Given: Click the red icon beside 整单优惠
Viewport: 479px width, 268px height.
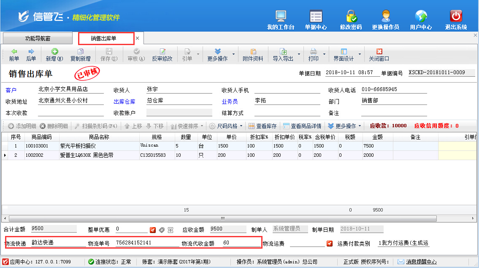Looking at the screenshot, I should pos(153,230).
